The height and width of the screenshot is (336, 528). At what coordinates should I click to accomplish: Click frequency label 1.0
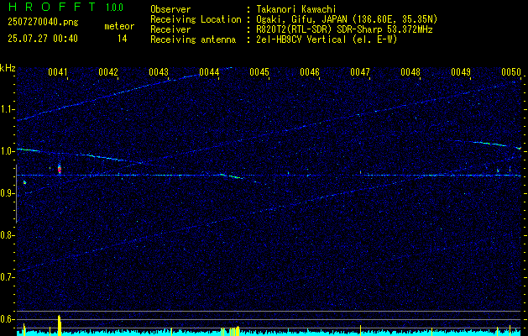(7, 151)
